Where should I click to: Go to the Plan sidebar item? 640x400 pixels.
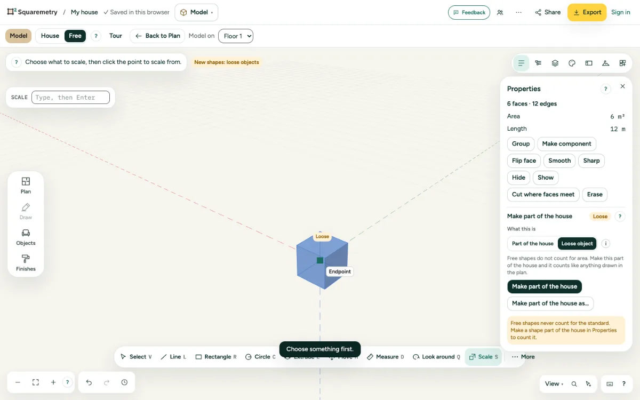point(26,186)
